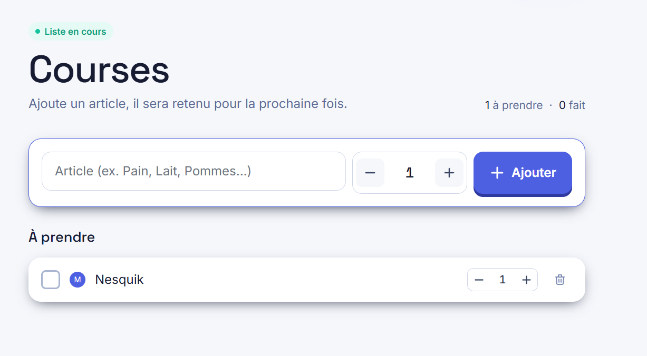Click the quantity number 1 on Nesquik's row
The width and height of the screenshot is (647, 356).
503,280
